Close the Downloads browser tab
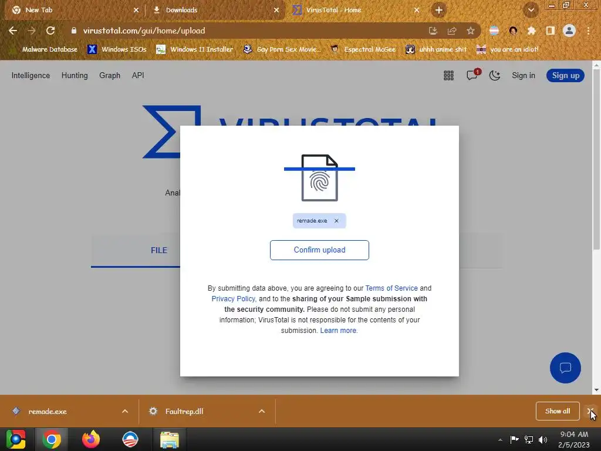 [276, 10]
